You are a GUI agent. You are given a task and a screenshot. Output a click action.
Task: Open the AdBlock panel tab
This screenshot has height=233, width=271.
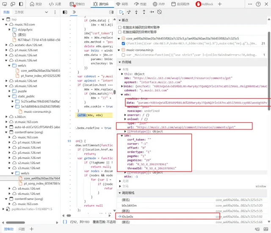click(204, 4)
